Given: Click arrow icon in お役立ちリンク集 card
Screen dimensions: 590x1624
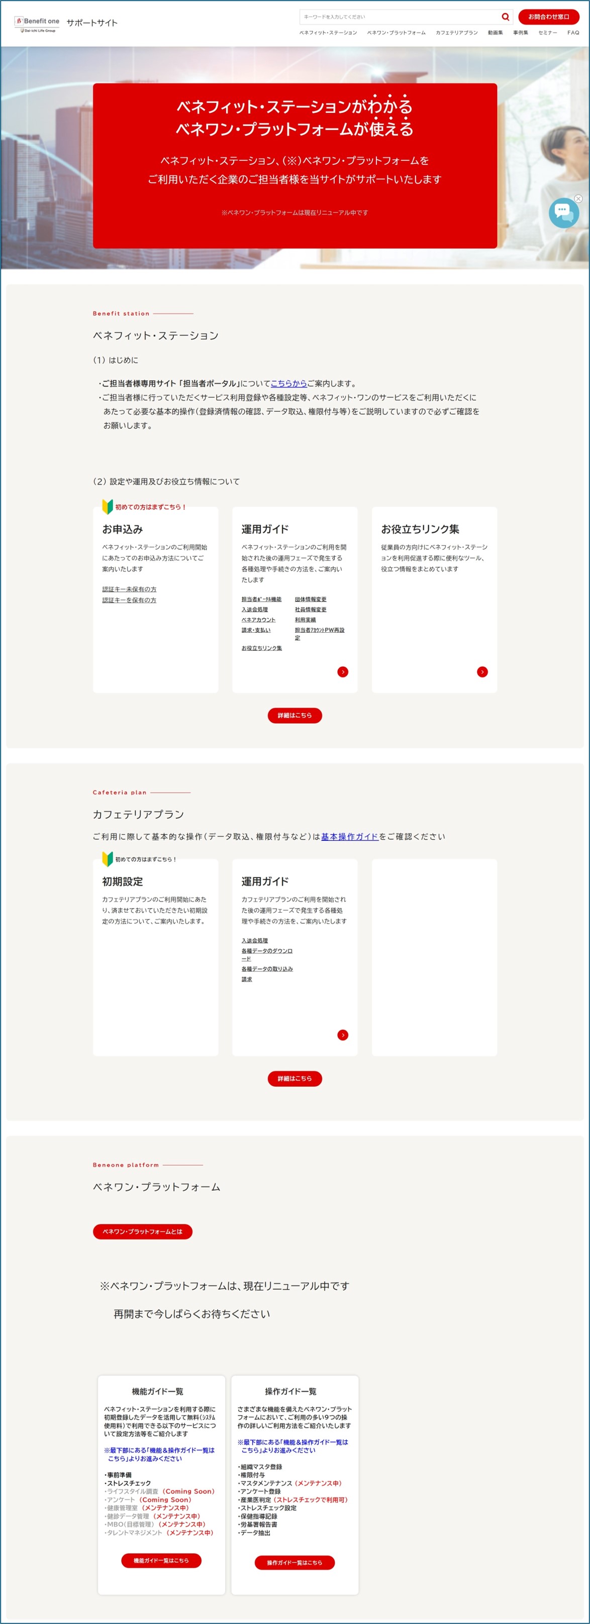Looking at the screenshot, I should 482,672.
